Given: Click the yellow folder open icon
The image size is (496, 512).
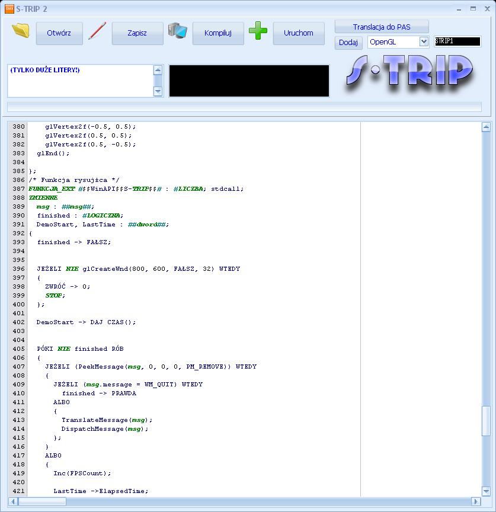Looking at the screenshot, I should [21, 31].
